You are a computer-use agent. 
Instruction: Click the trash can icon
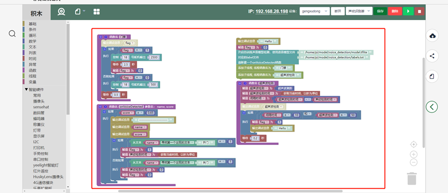412,179
